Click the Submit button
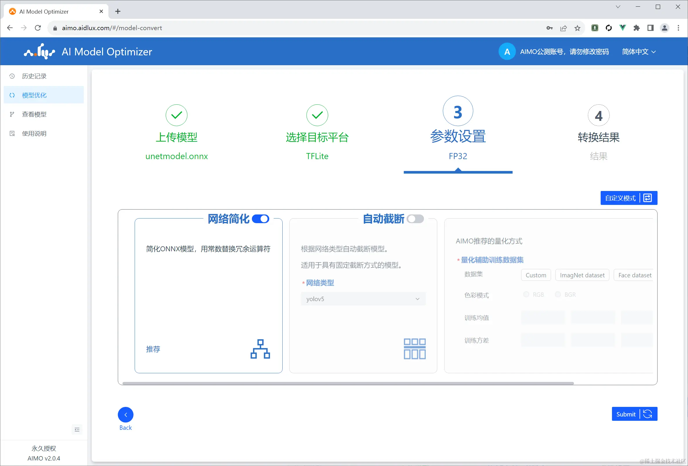 [x=634, y=414]
